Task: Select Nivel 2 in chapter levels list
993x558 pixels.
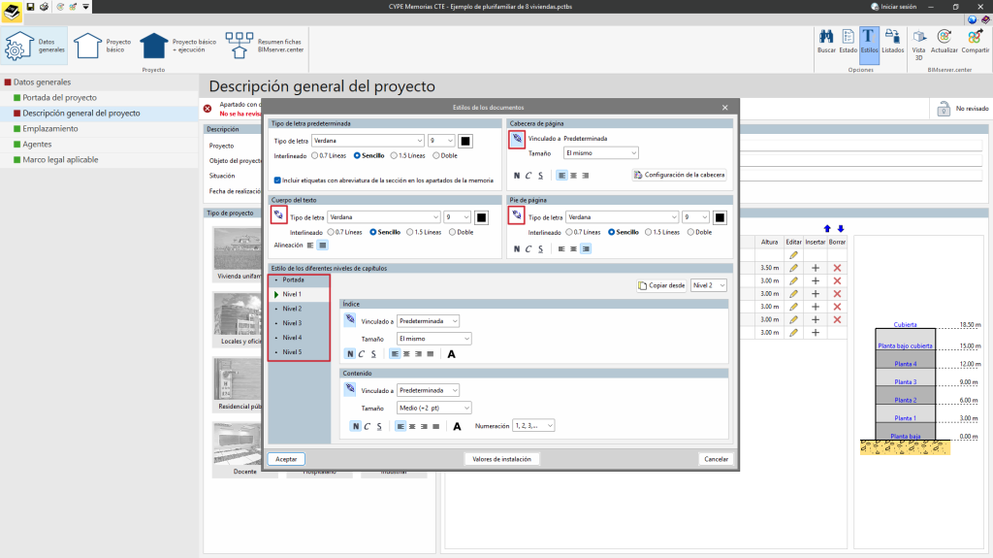Action: [299, 309]
